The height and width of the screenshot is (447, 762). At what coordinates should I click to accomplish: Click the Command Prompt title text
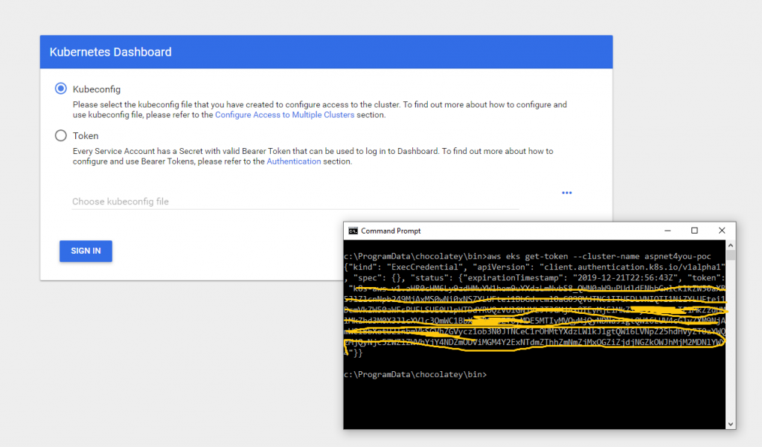coord(391,231)
